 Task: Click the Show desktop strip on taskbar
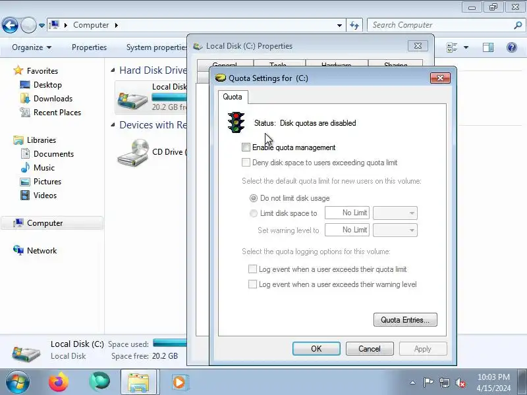pos(523,382)
